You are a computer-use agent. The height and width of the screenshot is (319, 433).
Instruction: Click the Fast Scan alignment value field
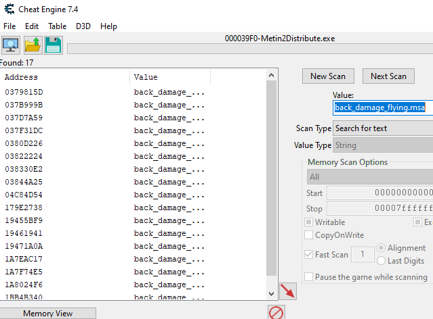click(363, 254)
